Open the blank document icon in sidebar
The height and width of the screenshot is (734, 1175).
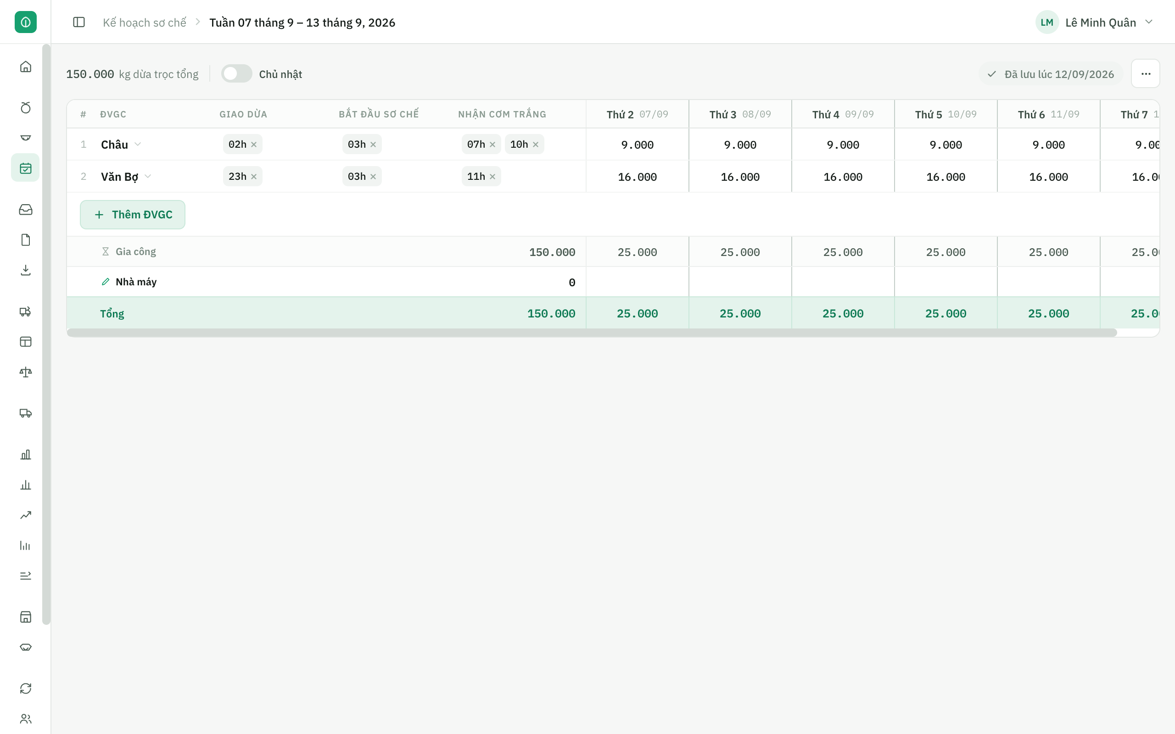click(x=26, y=240)
